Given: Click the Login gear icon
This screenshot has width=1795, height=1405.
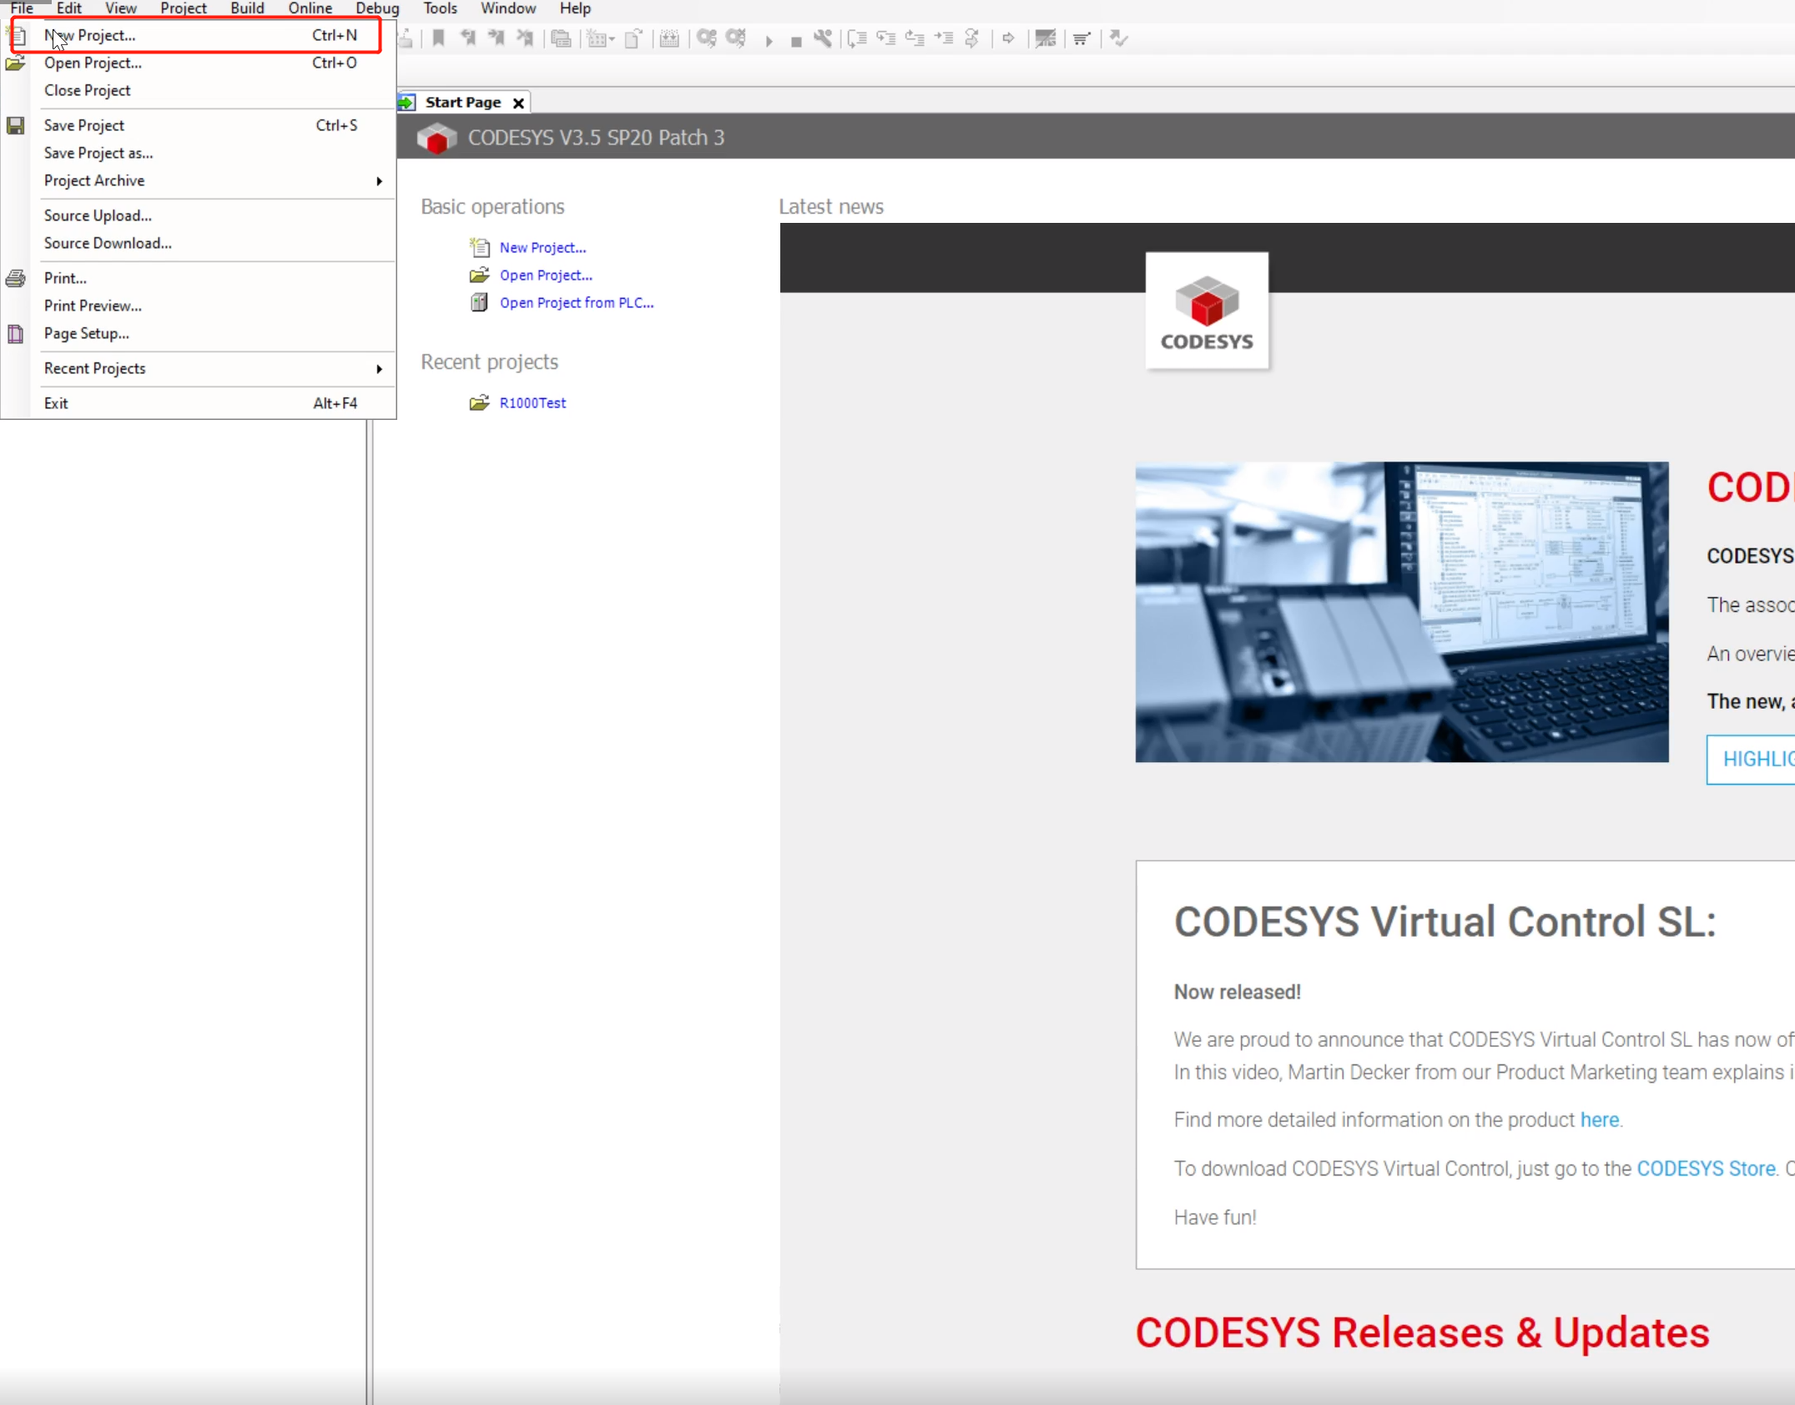Looking at the screenshot, I should click(707, 38).
